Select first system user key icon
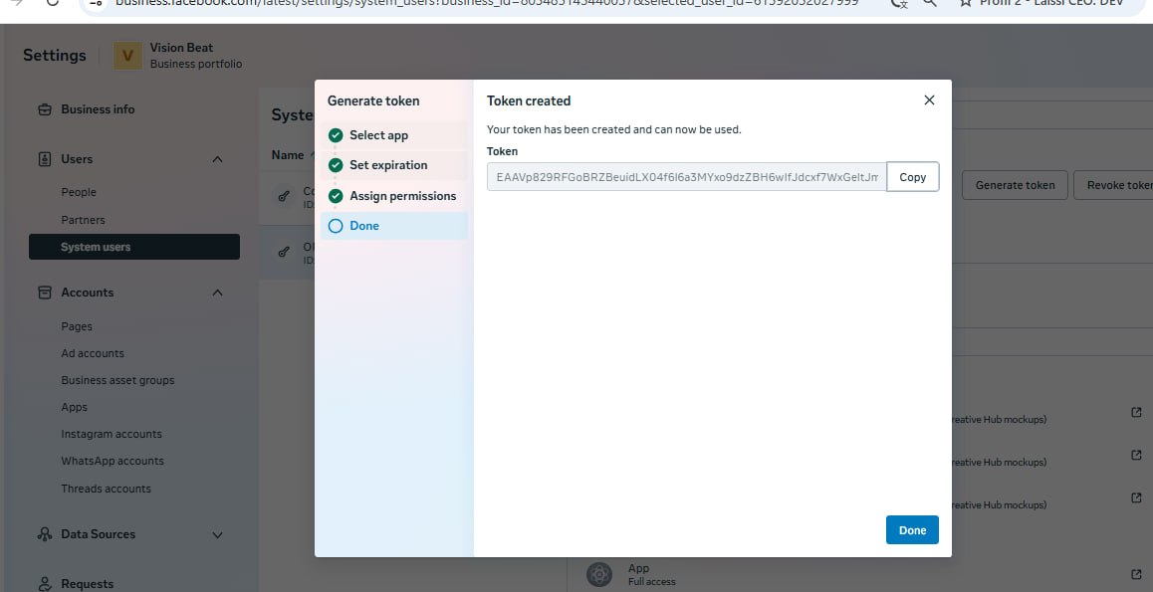Viewport: 1153px width, 592px height. pos(283,196)
